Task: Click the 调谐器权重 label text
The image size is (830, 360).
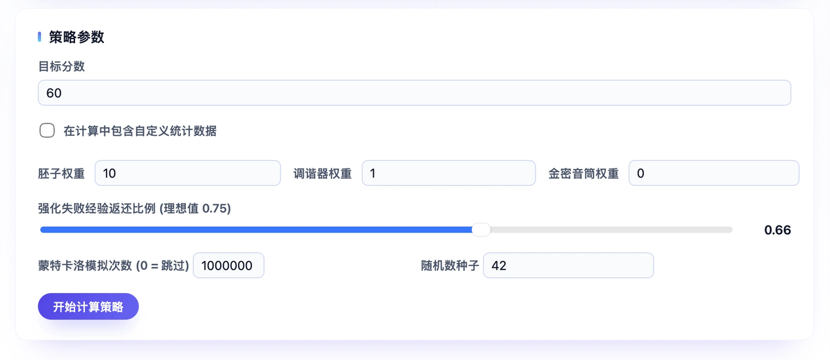Action: [323, 173]
